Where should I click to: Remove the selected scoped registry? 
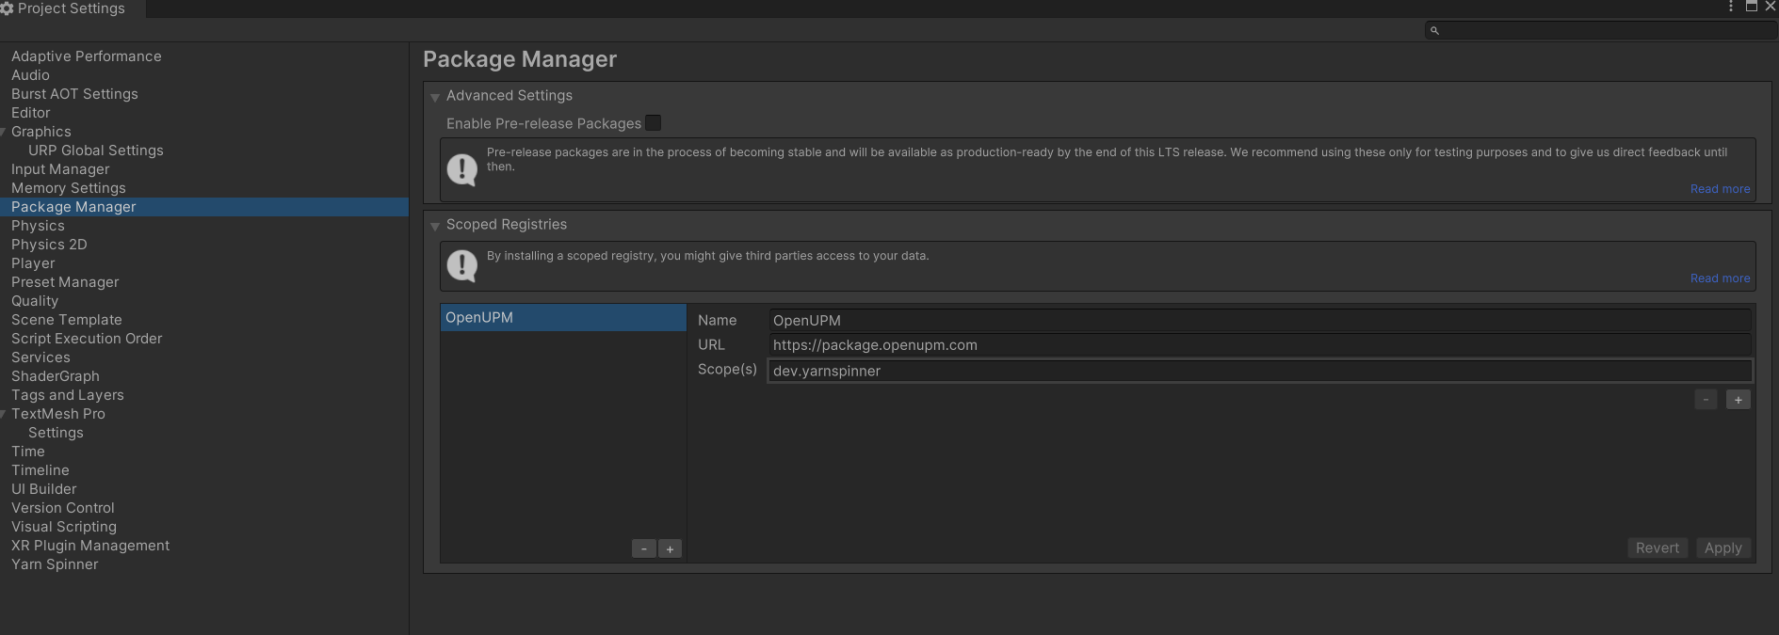643,548
